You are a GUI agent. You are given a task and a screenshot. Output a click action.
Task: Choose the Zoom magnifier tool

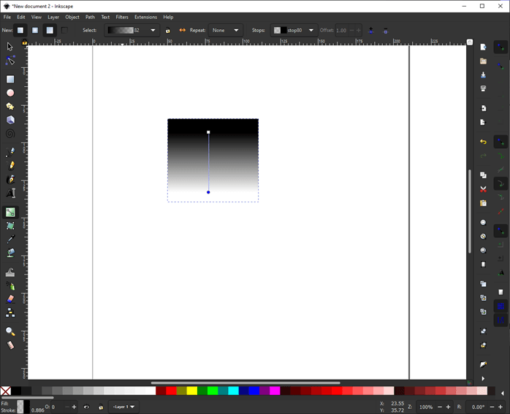pyautogui.click(x=10, y=331)
